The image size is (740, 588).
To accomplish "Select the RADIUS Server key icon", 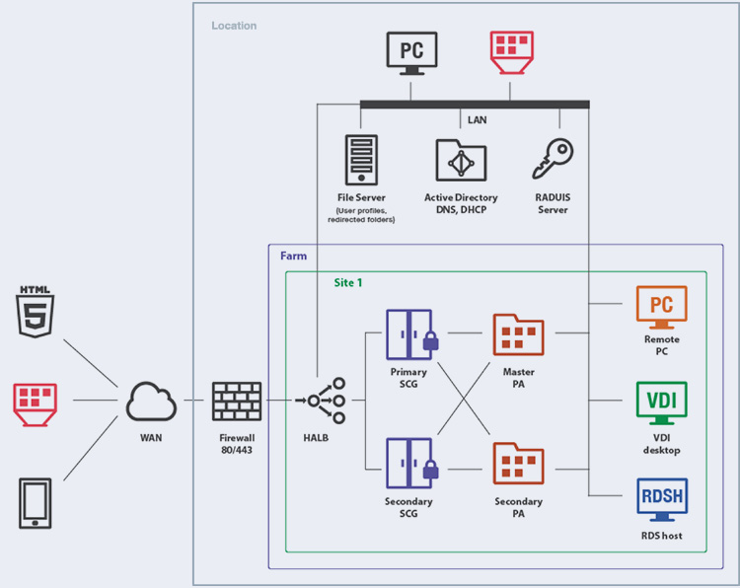I will point(553,159).
